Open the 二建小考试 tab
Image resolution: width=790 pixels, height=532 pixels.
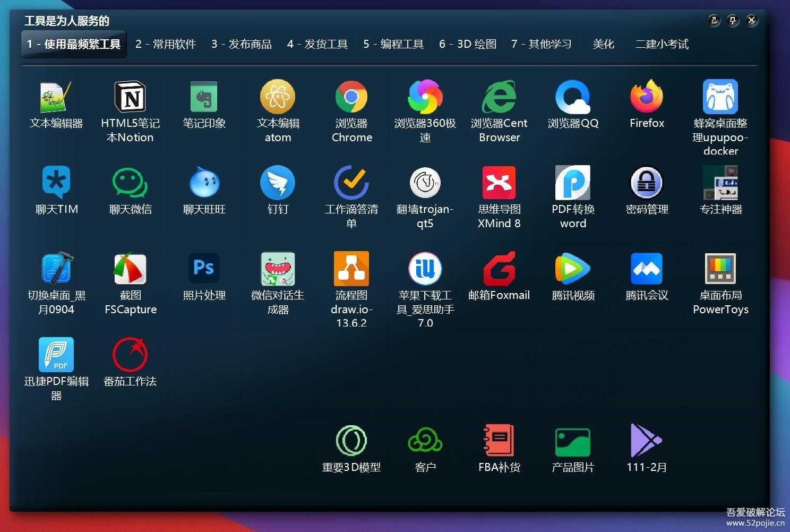662,44
